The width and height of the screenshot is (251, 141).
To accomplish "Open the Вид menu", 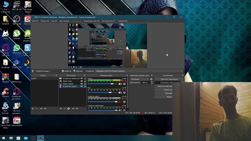I will pos(54,21).
